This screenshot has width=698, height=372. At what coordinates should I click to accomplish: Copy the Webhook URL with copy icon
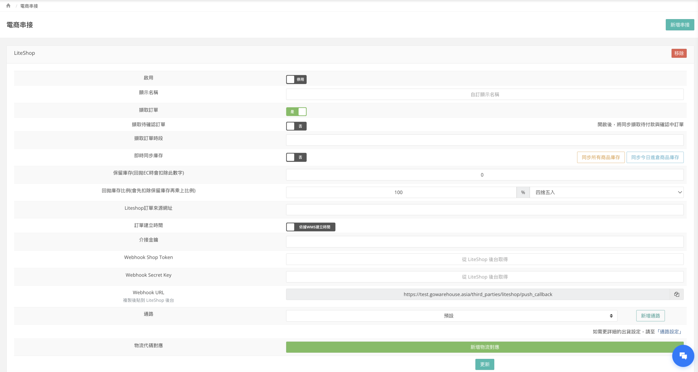(x=676, y=294)
